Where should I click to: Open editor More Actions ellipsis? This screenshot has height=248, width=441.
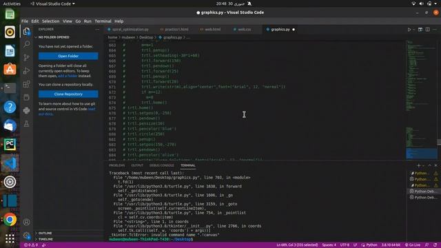tap(435, 30)
